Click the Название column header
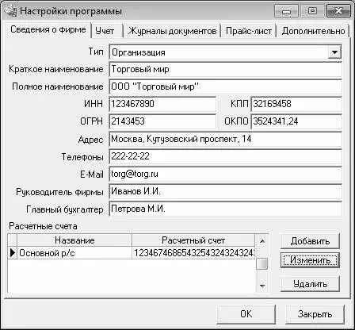The width and height of the screenshot is (355, 330). pos(74,240)
